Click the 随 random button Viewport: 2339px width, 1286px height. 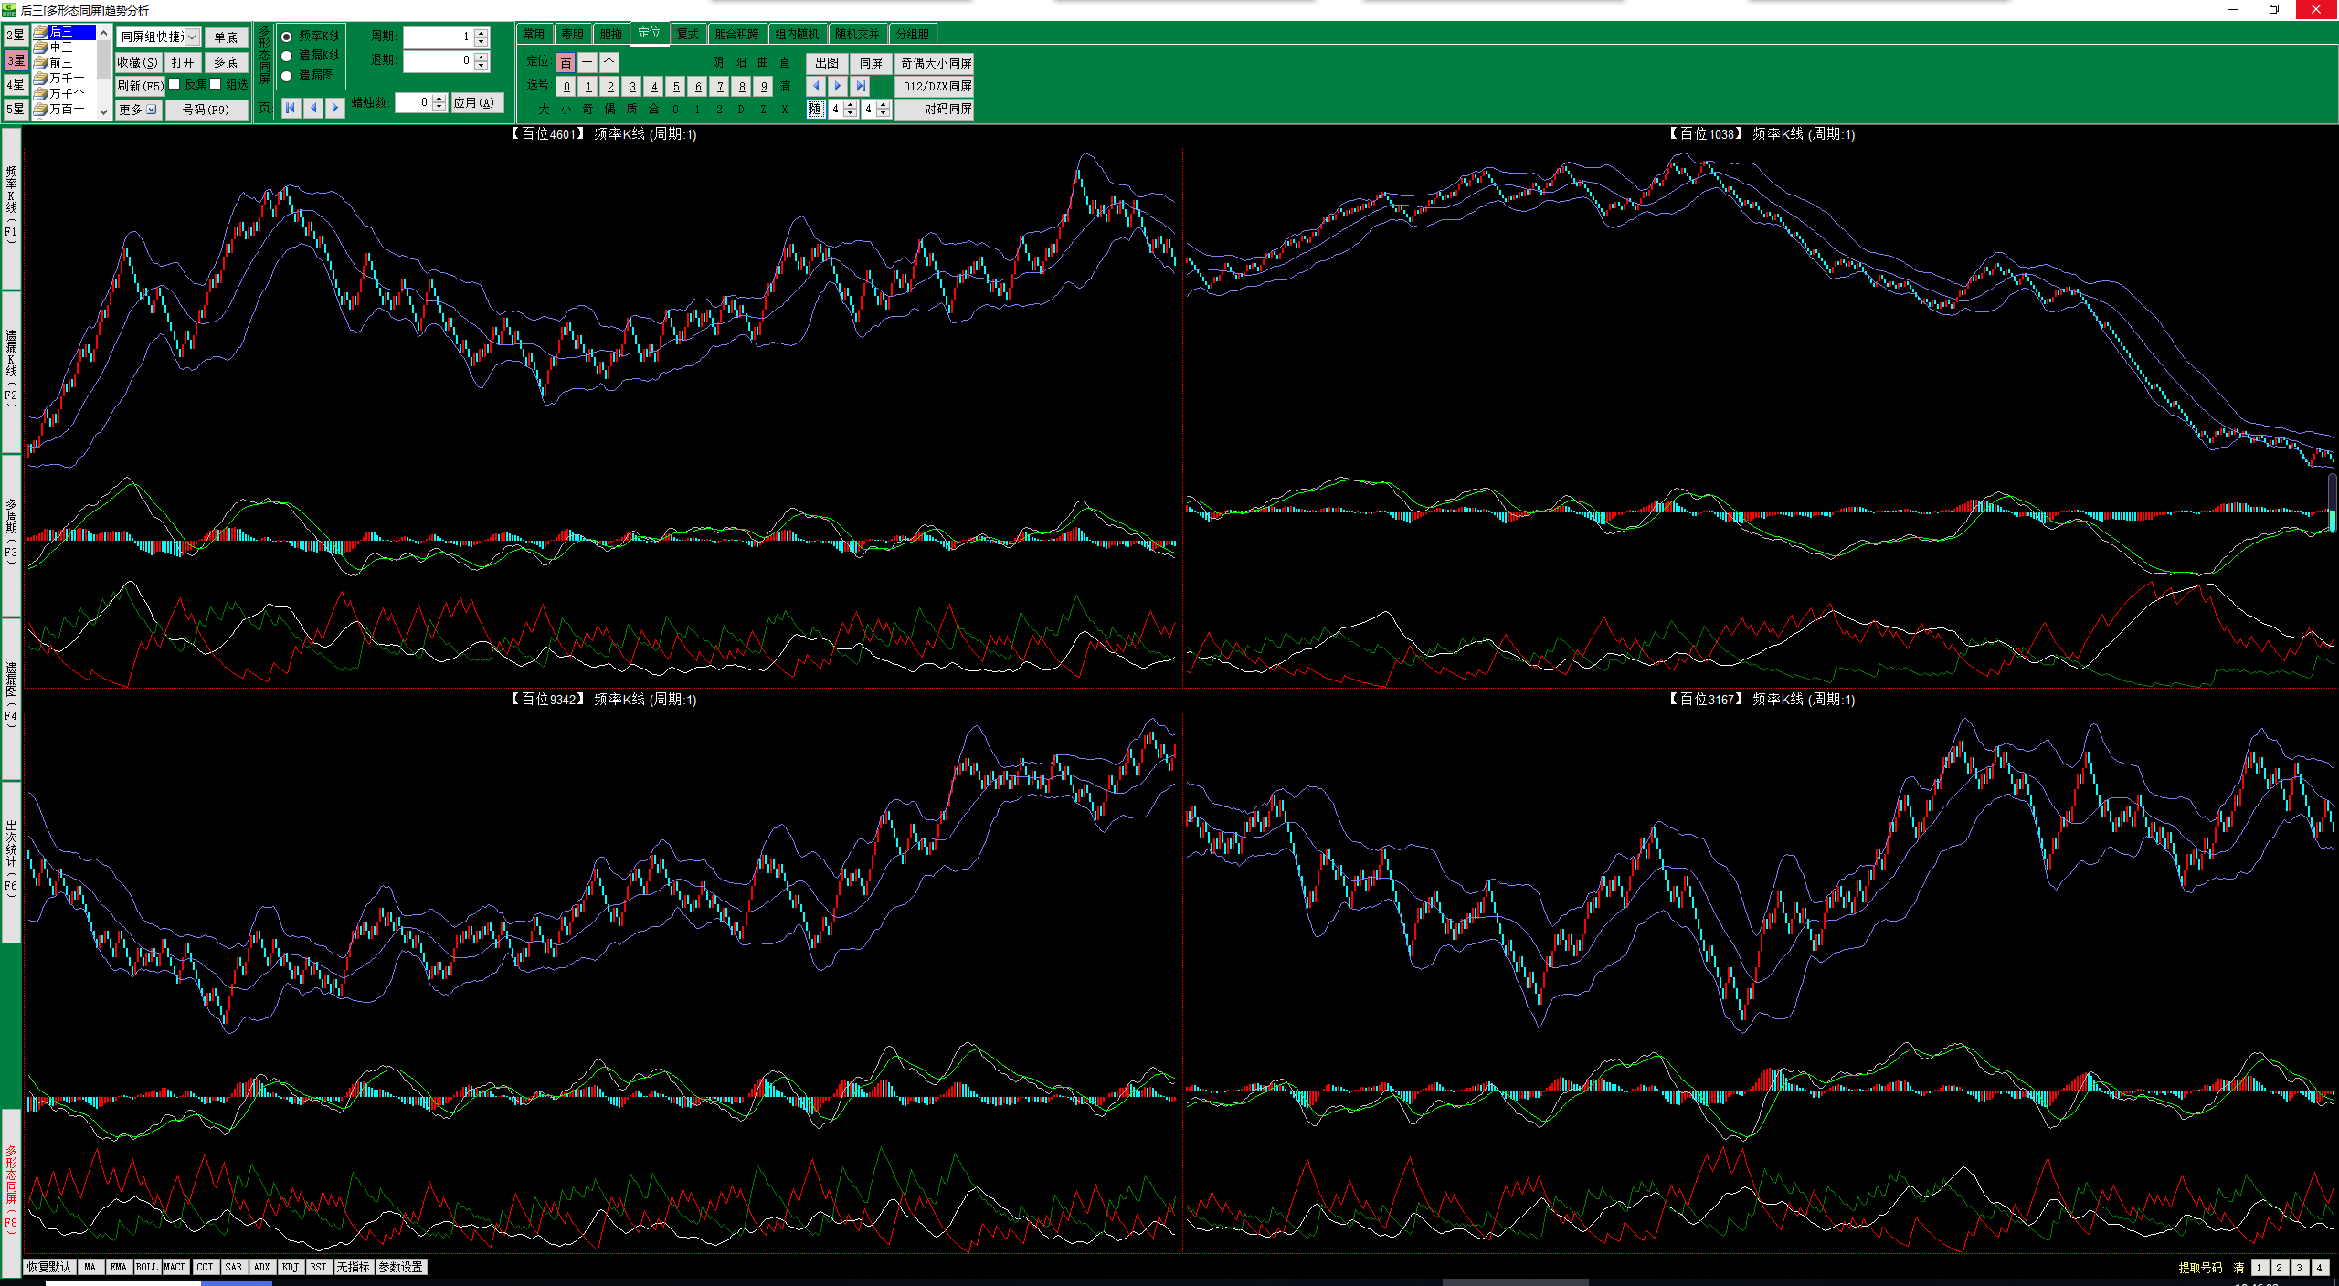point(815,109)
